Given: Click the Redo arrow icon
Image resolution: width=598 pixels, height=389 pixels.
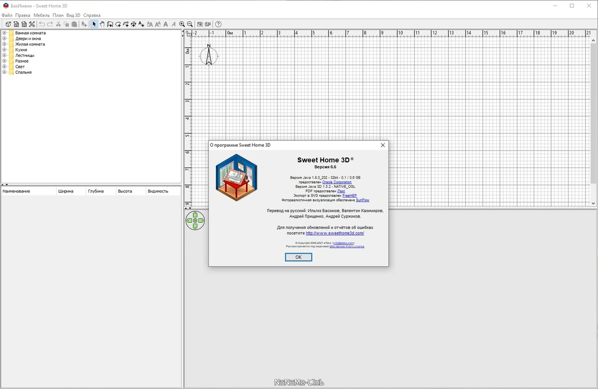Looking at the screenshot, I should 50,24.
